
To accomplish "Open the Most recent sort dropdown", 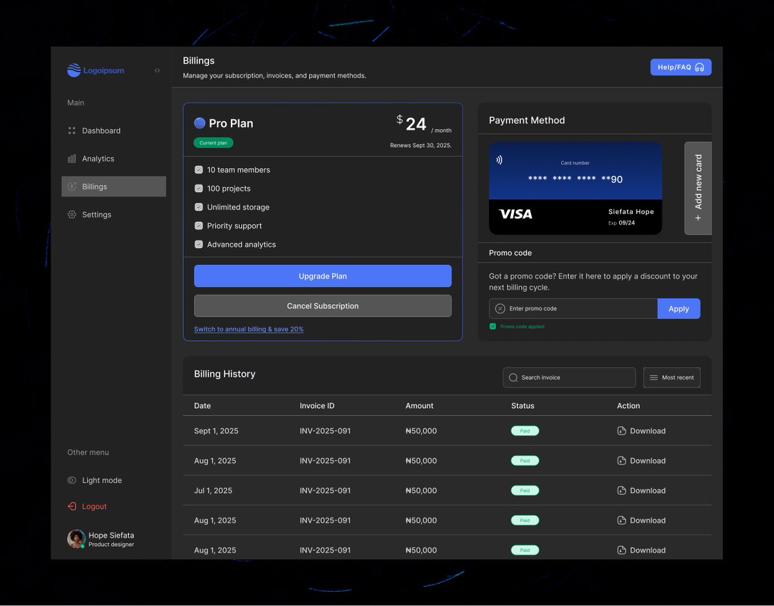I will pyautogui.click(x=671, y=377).
